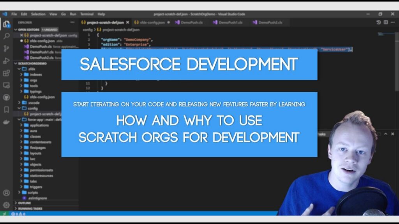Image resolution: width=399 pixels, height=224 pixels.
Task: Close project-scratch-def.json in Open Editors
Action: (x=22, y=35)
